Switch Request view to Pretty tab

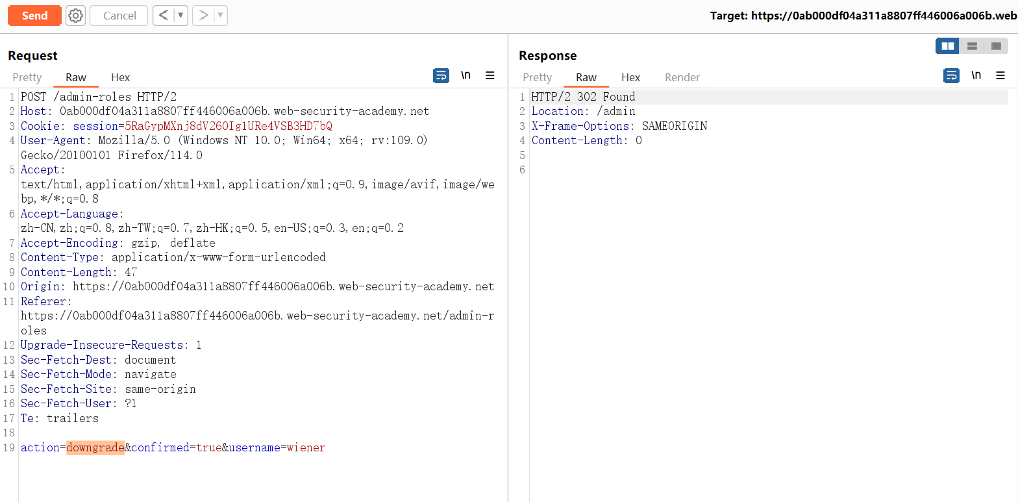(x=27, y=77)
